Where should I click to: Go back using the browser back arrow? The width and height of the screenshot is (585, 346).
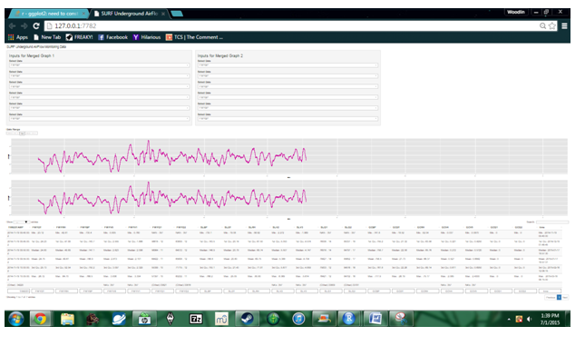(x=13, y=25)
